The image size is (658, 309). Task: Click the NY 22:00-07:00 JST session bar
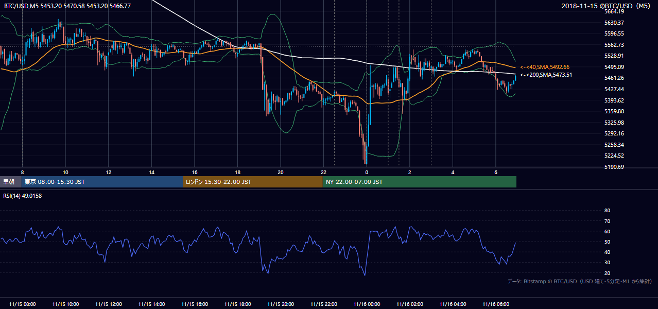(420, 182)
